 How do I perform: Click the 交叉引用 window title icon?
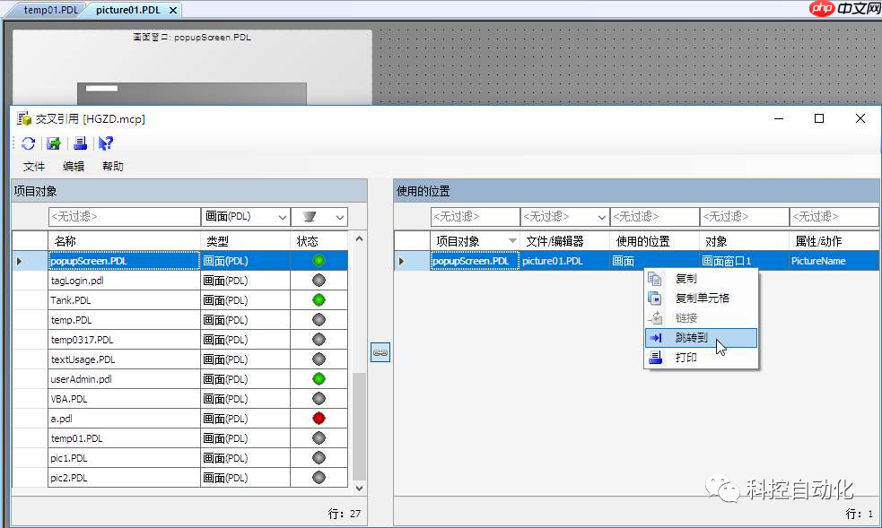(x=23, y=119)
